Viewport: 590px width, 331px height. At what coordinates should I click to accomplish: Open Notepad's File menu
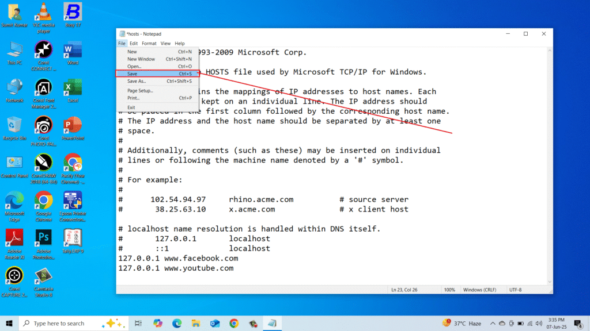click(x=122, y=44)
